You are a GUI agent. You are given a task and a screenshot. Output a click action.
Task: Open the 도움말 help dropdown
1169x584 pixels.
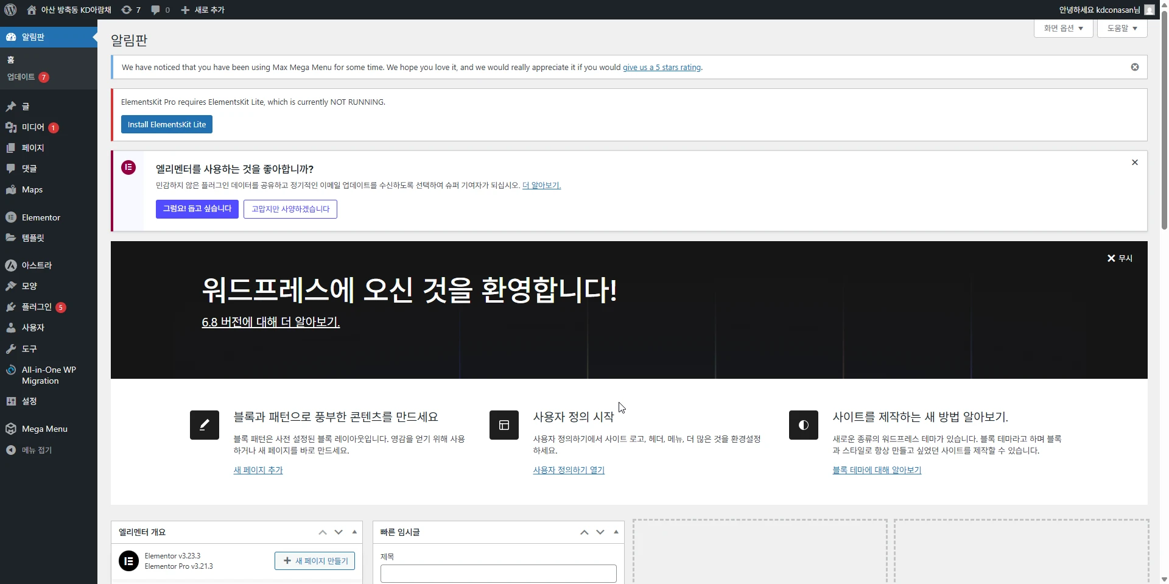[1122, 28]
